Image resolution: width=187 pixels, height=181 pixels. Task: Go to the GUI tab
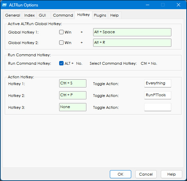tap(42, 15)
